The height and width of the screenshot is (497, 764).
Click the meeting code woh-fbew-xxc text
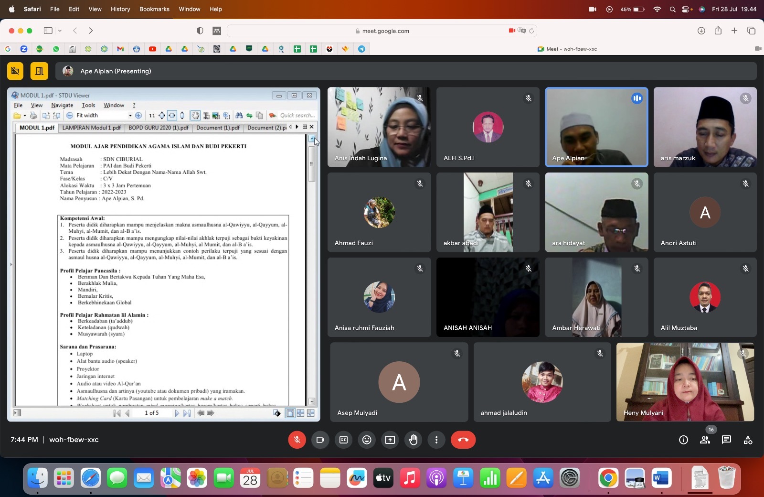[74, 440]
